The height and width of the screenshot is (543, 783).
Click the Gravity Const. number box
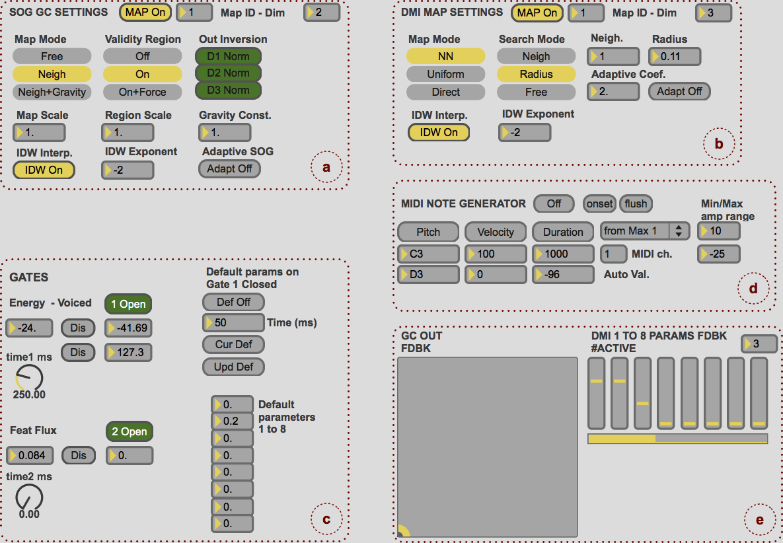tap(225, 133)
